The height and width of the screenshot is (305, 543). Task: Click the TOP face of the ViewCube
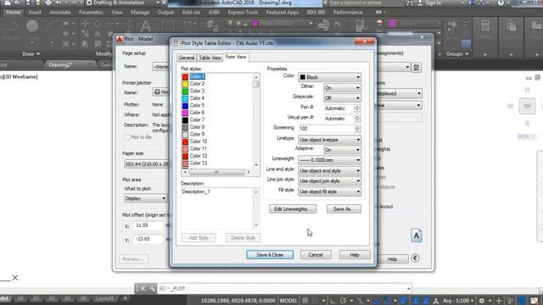pos(527,106)
